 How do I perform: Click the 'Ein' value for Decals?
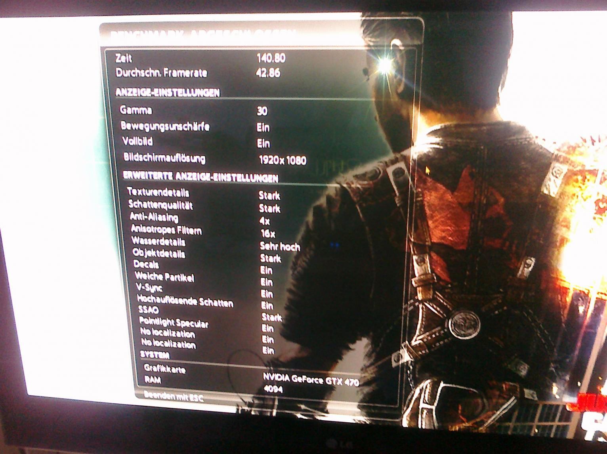(x=266, y=270)
